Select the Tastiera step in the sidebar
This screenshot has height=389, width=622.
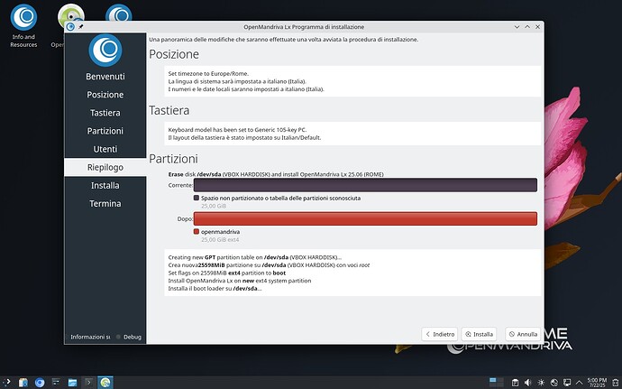point(105,113)
